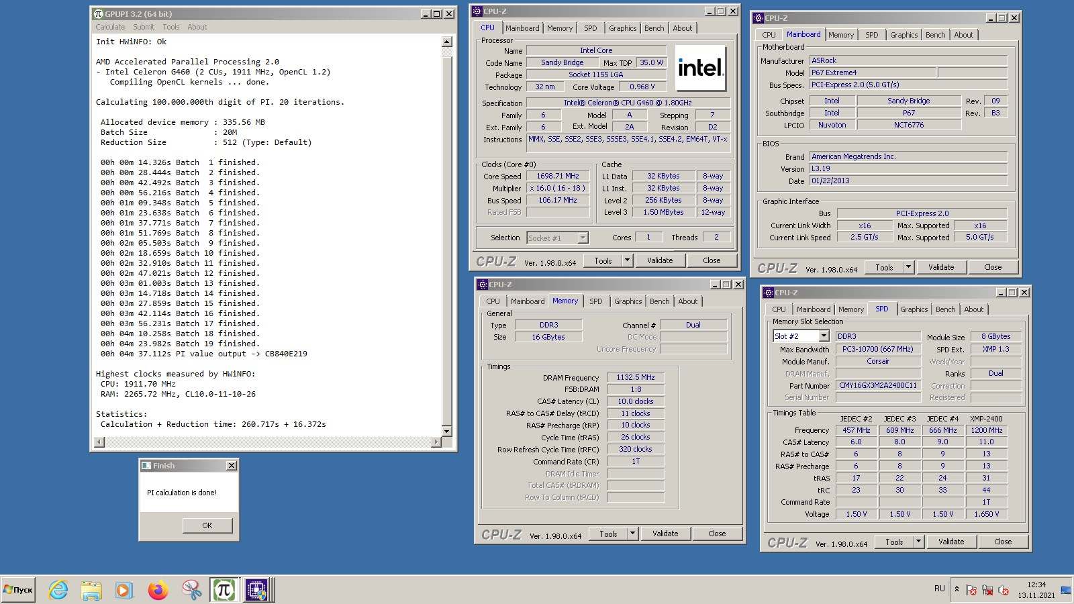Click the network tray icon

(x=987, y=590)
